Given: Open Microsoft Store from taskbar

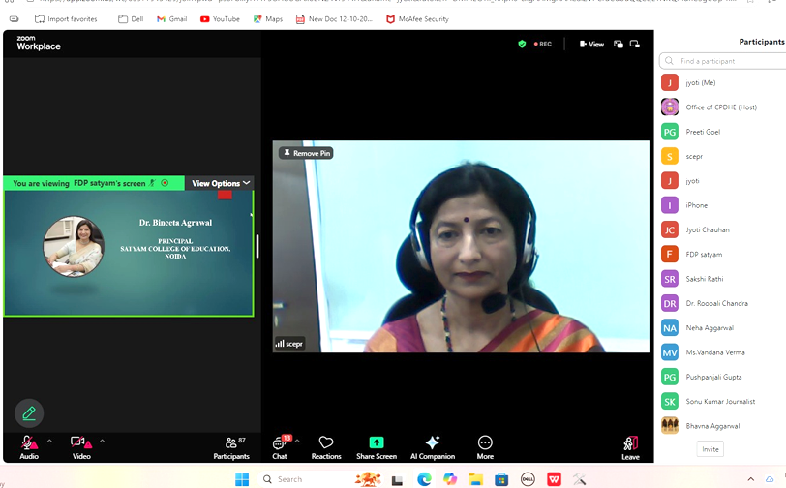Looking at the screenshot, I should click(x=501, y=479).
